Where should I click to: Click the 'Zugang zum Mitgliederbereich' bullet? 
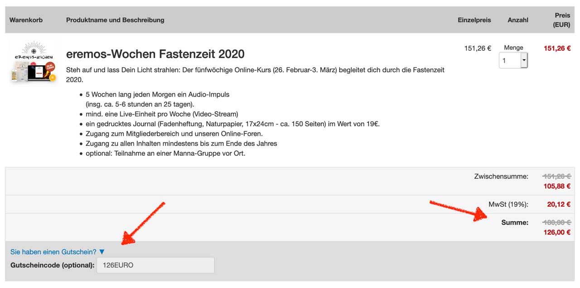174,134
